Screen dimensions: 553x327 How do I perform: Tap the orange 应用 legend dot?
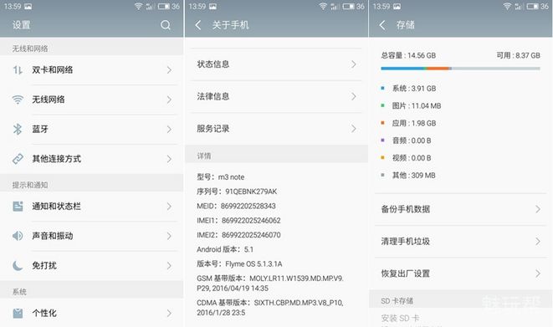(382, 123)
